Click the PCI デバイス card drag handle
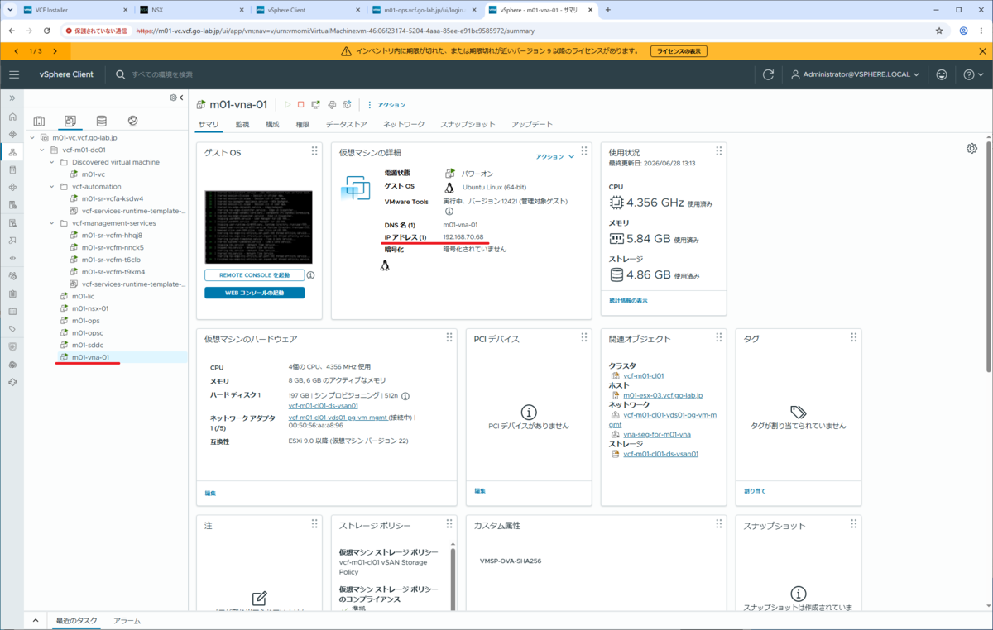Viewport: 993px width, 630px height. click(583, 338)
